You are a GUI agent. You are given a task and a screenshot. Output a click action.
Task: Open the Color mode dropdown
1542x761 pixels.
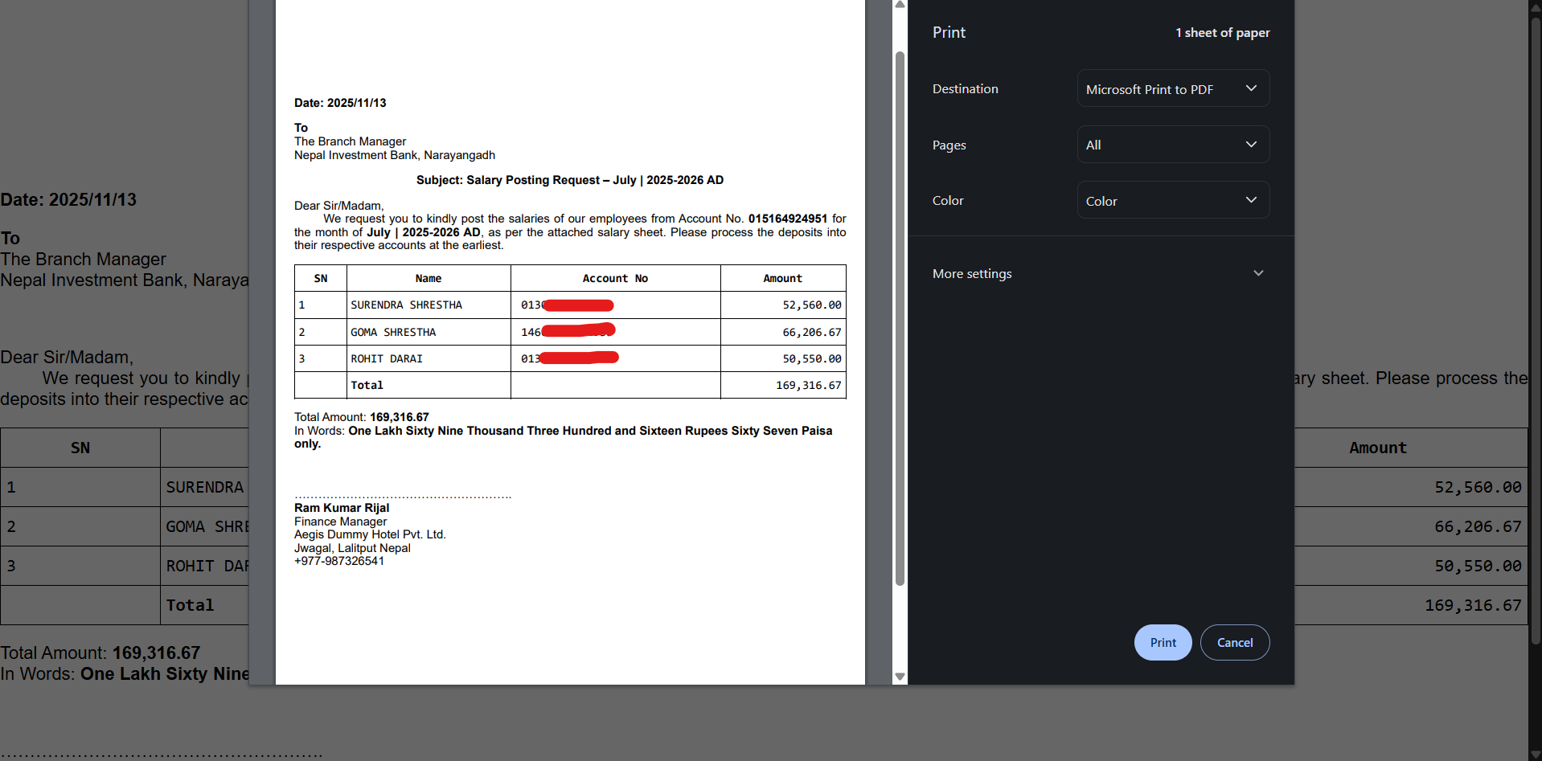tap(1172, 201)
